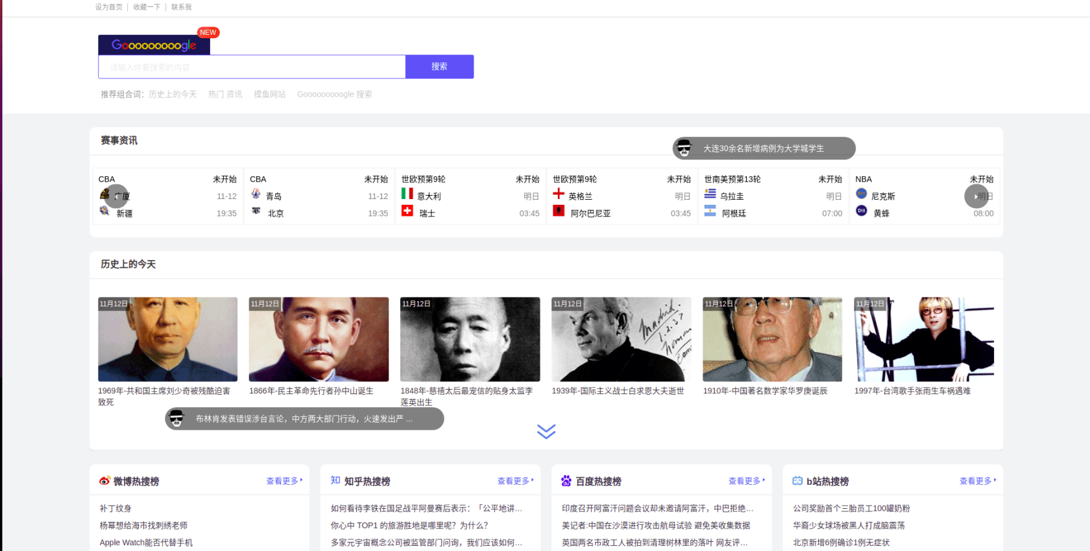This screenshot has height=551, width=1090.
Task: Click the 历史上的今天 section heading
Action: click(x=128, y=264)
